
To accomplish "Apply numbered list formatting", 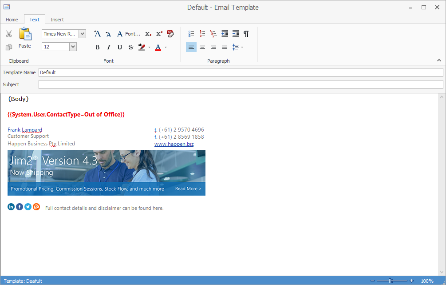I will point(202,33).
